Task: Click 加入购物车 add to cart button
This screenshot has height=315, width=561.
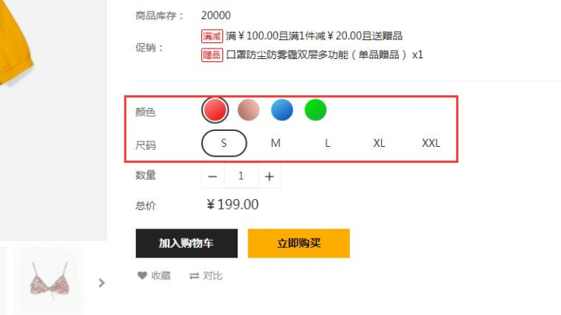Action: 187,243
